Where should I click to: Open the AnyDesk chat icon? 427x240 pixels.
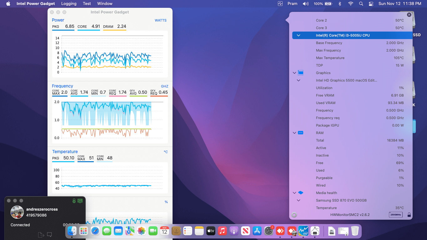coord(49,235)
